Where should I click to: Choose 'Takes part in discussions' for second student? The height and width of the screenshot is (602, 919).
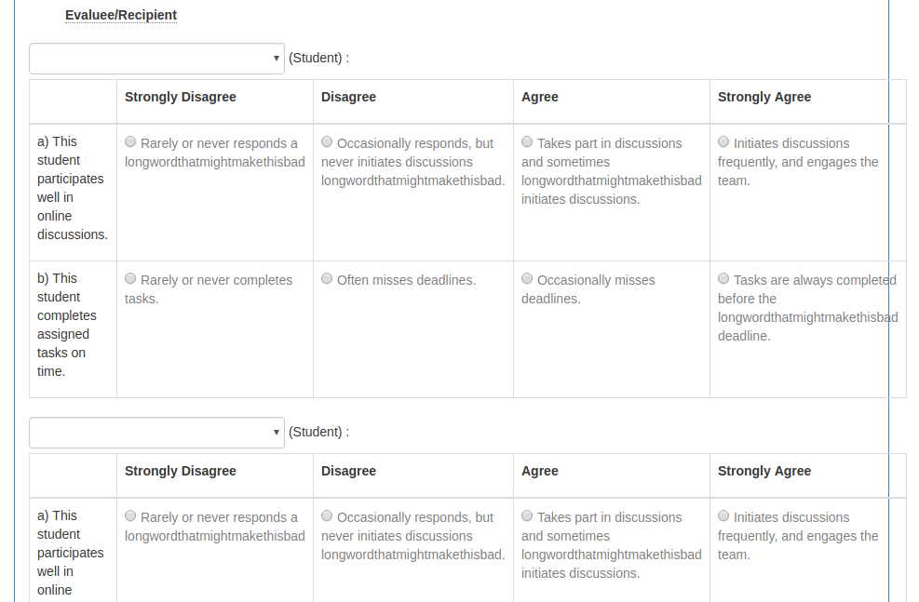point(528,515)
